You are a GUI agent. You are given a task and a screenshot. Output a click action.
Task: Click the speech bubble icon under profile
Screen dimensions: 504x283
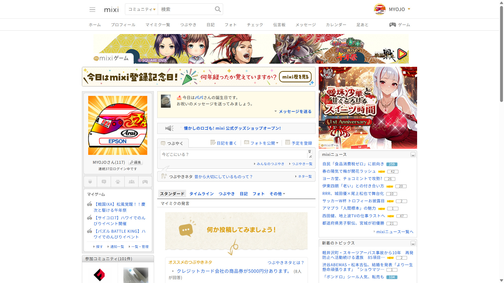click(x=104, y=182)
